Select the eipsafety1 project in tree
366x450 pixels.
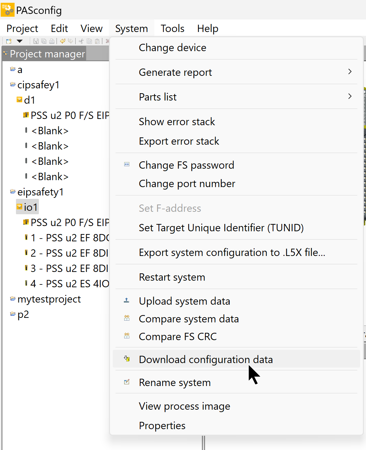(41, 192)
